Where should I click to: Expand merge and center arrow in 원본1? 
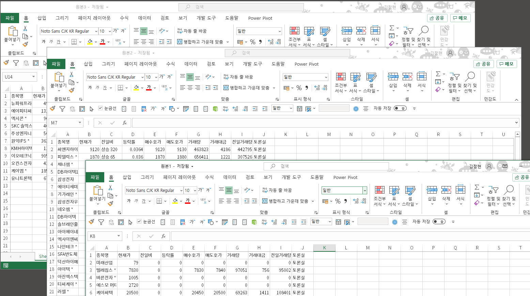[x=313, y=201]
